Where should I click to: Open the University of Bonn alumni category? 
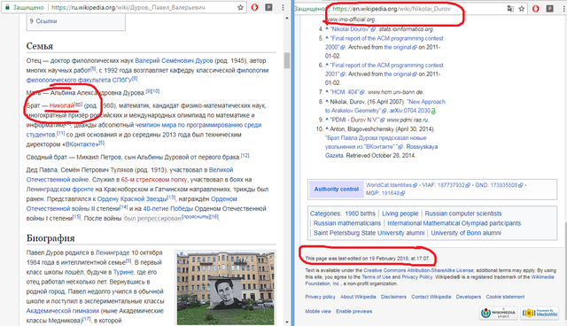pyautogui.click(x=466, y=233)
